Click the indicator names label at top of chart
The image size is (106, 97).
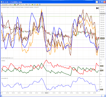pyautogui.click(x=20, y=7)
